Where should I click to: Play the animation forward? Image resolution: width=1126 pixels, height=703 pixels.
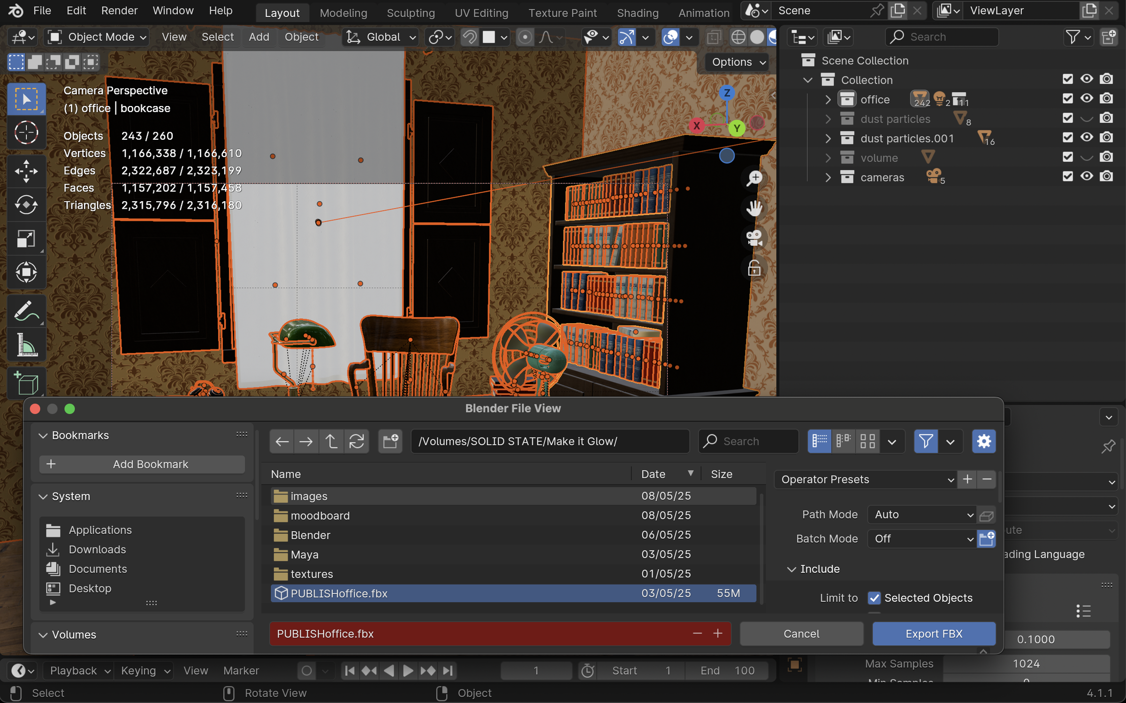[408, 671]
